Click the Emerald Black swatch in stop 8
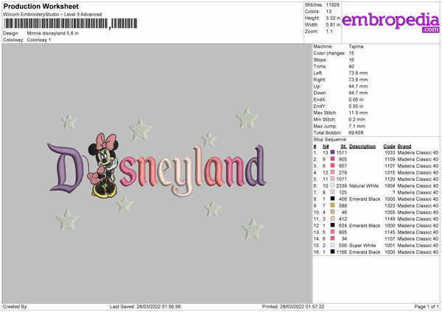 [333, 199]
